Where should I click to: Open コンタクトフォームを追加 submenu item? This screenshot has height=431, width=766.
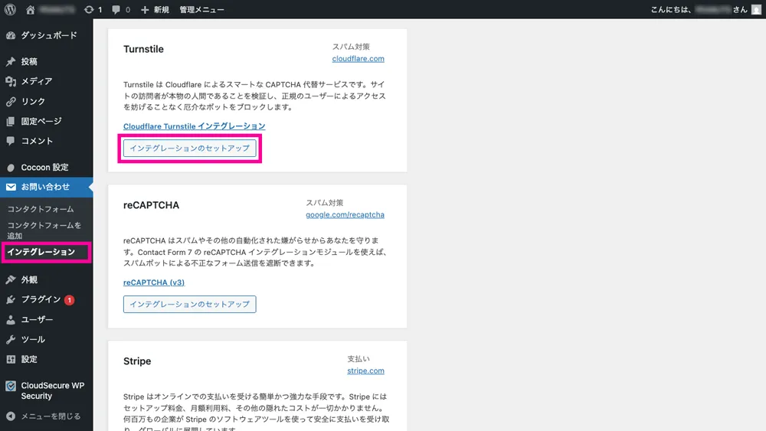[44, 230]
